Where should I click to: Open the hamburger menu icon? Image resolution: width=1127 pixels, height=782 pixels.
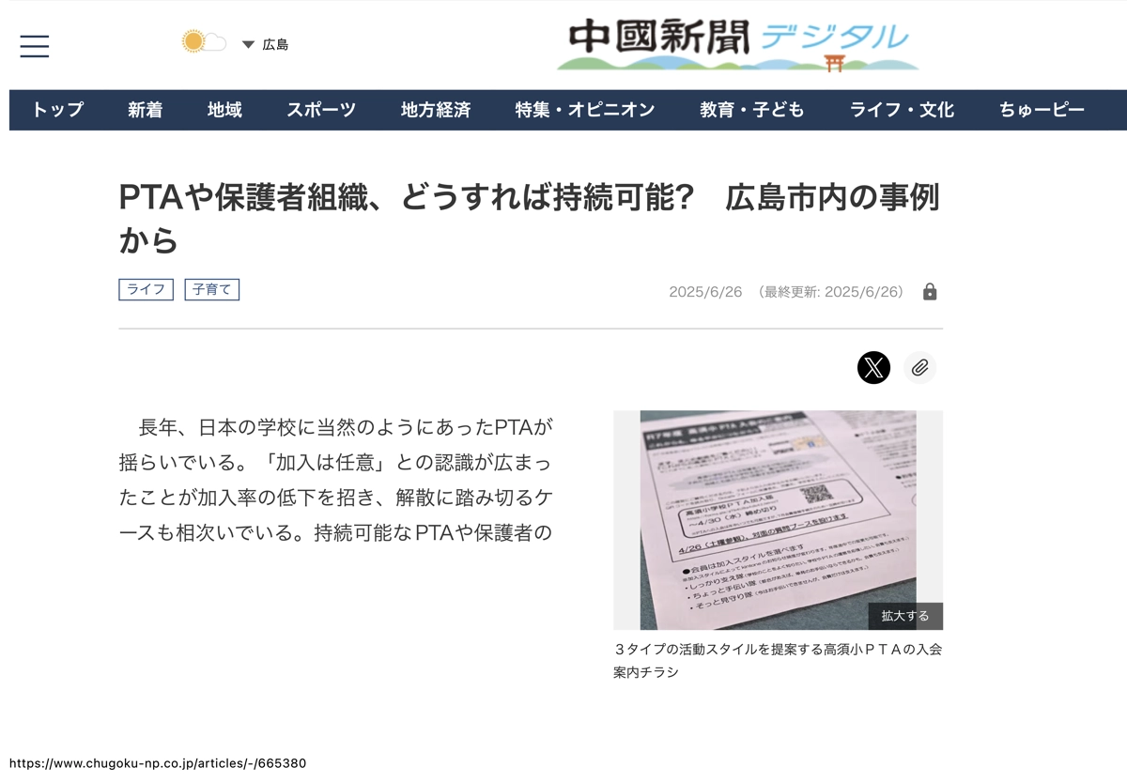coord(35,45)
